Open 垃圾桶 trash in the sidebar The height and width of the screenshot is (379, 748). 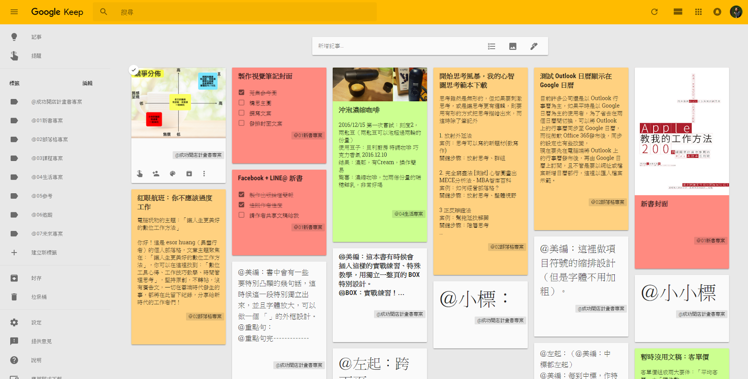pyautogui.click(x=14, y=297)
